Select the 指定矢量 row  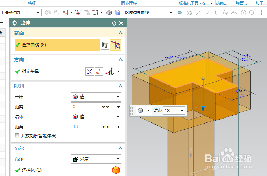pos(49,71)
